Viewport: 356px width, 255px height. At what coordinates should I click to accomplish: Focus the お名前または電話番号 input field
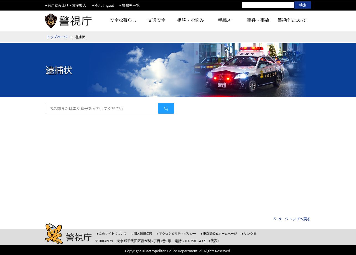pyautogui.click(x=101, y=108)
